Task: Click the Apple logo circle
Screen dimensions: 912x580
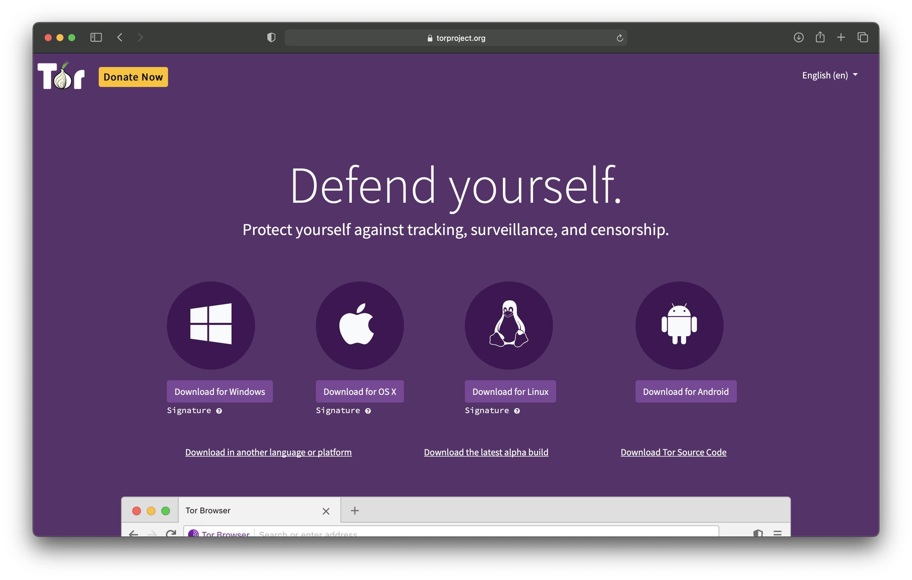Action: click(x=360, y=326)
